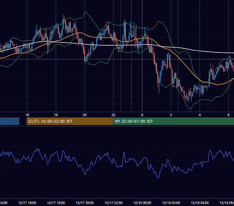234x206 pixels.
Task: Click the 12/17 20:00 date label
Action: pos(85,203)
